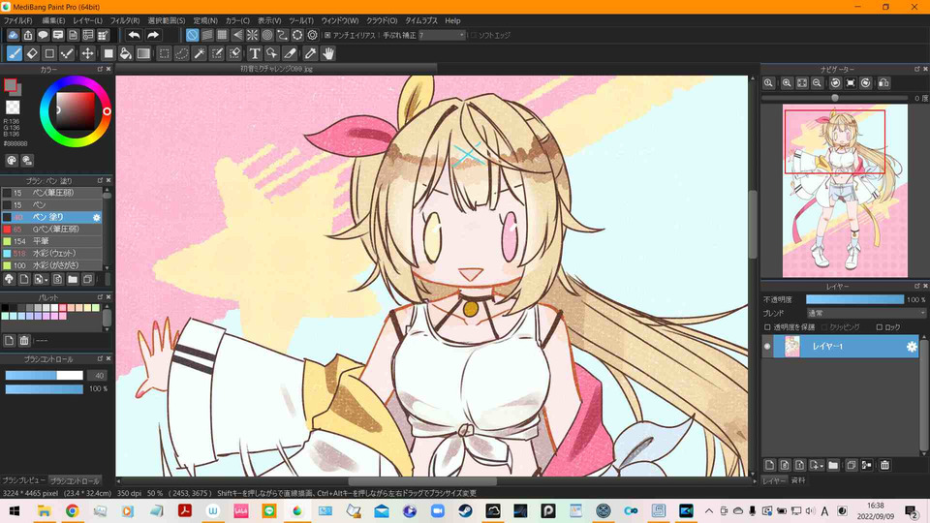The image size is (930, 523).
Task: Rotate canvas right in Navigator
Action: (x=866, y=83)
